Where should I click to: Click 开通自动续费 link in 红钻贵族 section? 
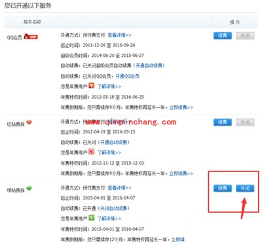(x=114, y=143)
